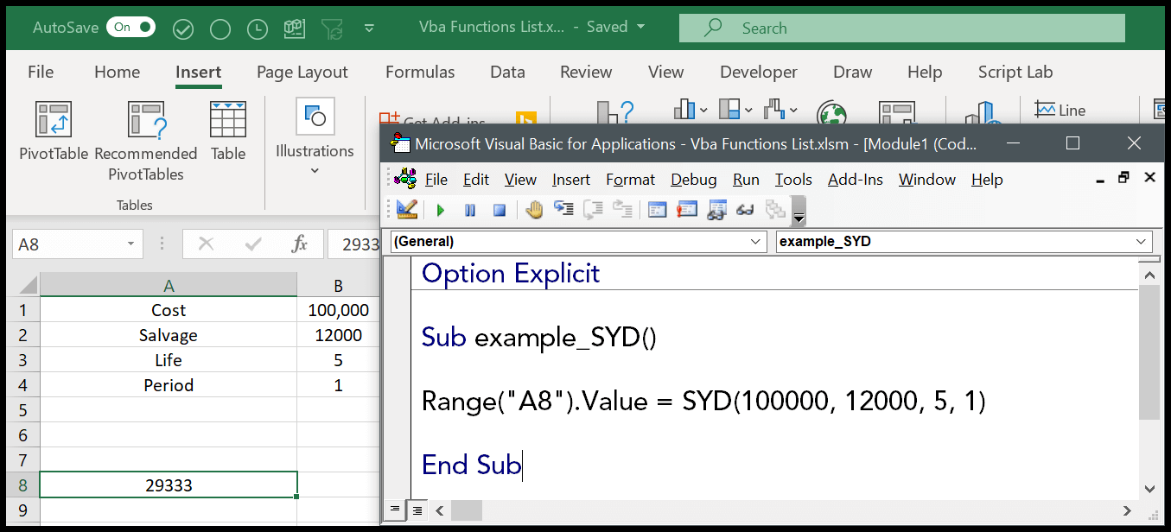This screenshot has width=1171, height=532.
Task: Reset the running macro using the stop icon
Action: coord(499,209)
